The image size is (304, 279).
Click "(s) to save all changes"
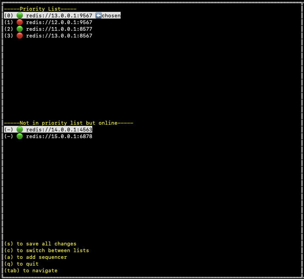(40, 244)
